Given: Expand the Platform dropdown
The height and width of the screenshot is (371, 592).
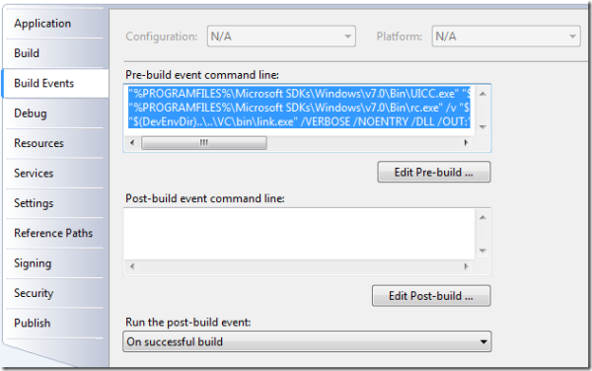Looking at the screenshot, I should pos(506,37).
